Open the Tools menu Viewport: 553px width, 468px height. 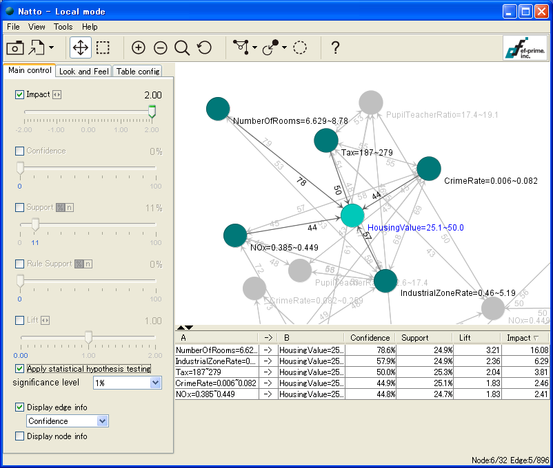63,27
